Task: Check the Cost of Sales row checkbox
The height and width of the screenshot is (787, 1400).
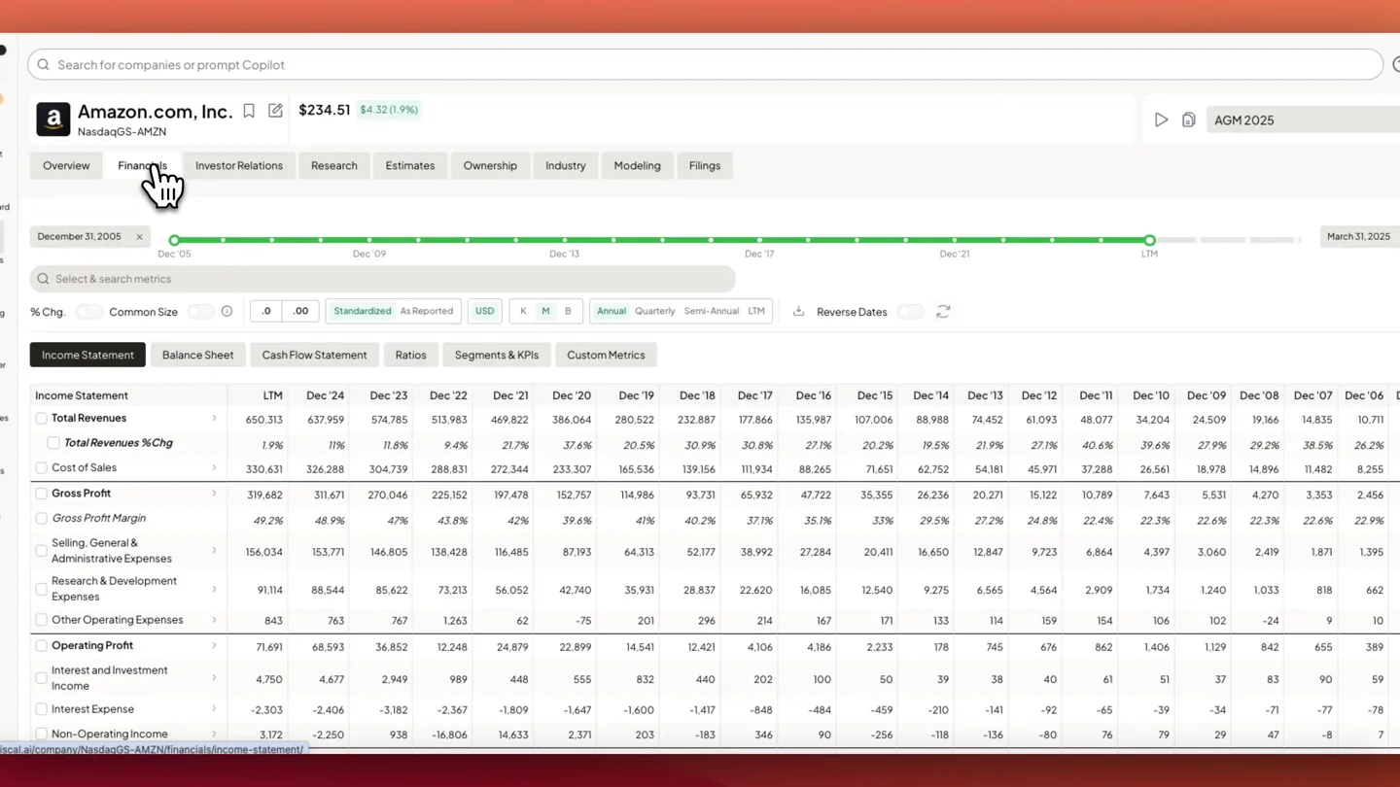Action: tap(41, 468)
